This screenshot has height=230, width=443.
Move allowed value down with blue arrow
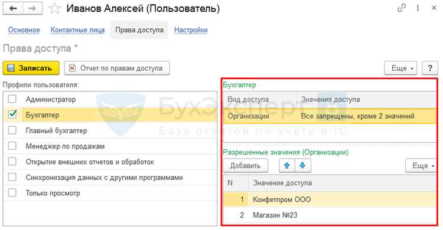click(x=303, y=165)
